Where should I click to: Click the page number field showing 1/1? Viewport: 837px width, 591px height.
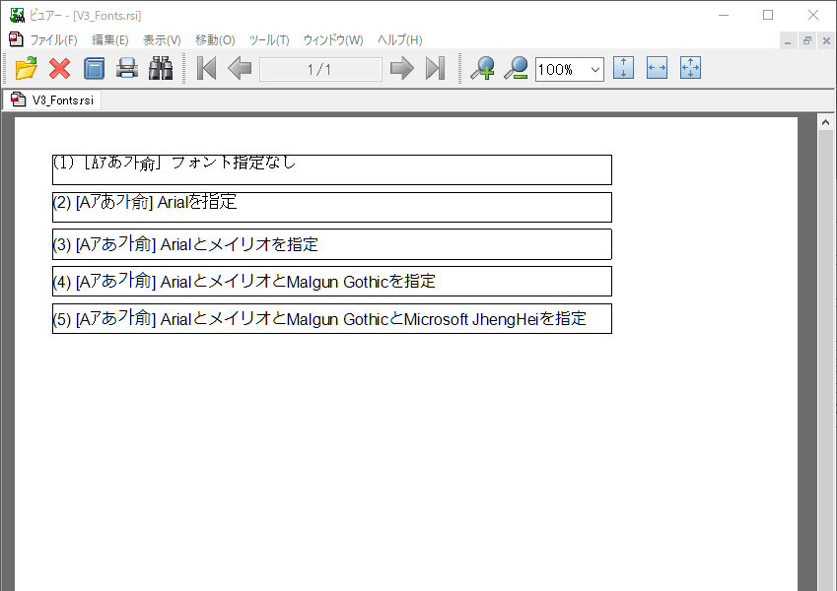320,69
